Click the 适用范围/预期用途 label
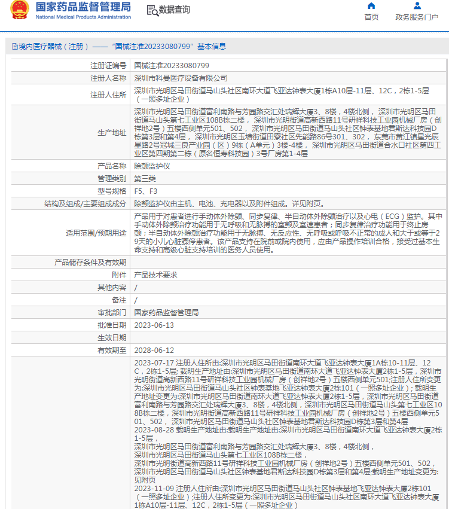 96,233
